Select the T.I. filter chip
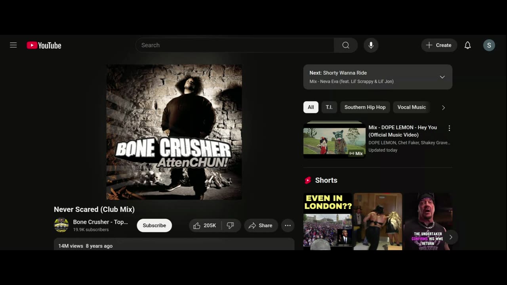Viewport: 507px width, 285px height. coord(329,107)
